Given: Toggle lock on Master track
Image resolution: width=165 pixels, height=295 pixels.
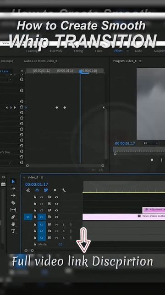Looking at the screenshot, I should [x=35, y=244].
